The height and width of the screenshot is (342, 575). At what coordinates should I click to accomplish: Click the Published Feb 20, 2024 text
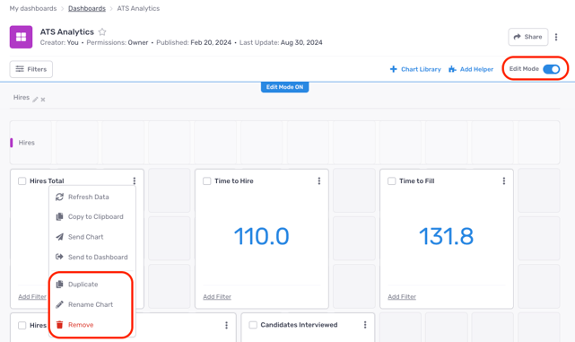pyautogui.click(x=194, y=42)
